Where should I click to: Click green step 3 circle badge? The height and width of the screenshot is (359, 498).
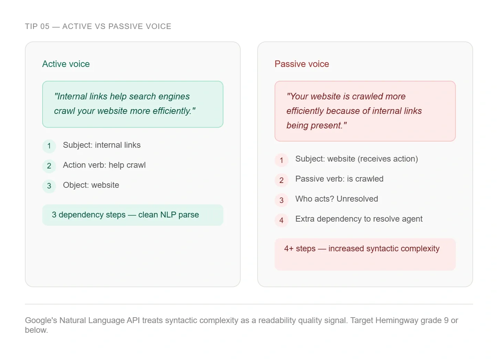pos(49,186)
